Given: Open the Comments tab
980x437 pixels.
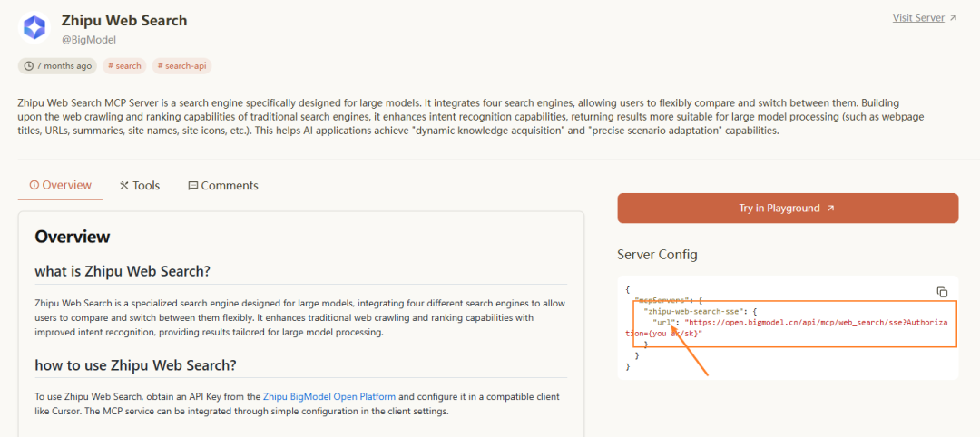Looking at the screenshot, I should tap(223, 186).
